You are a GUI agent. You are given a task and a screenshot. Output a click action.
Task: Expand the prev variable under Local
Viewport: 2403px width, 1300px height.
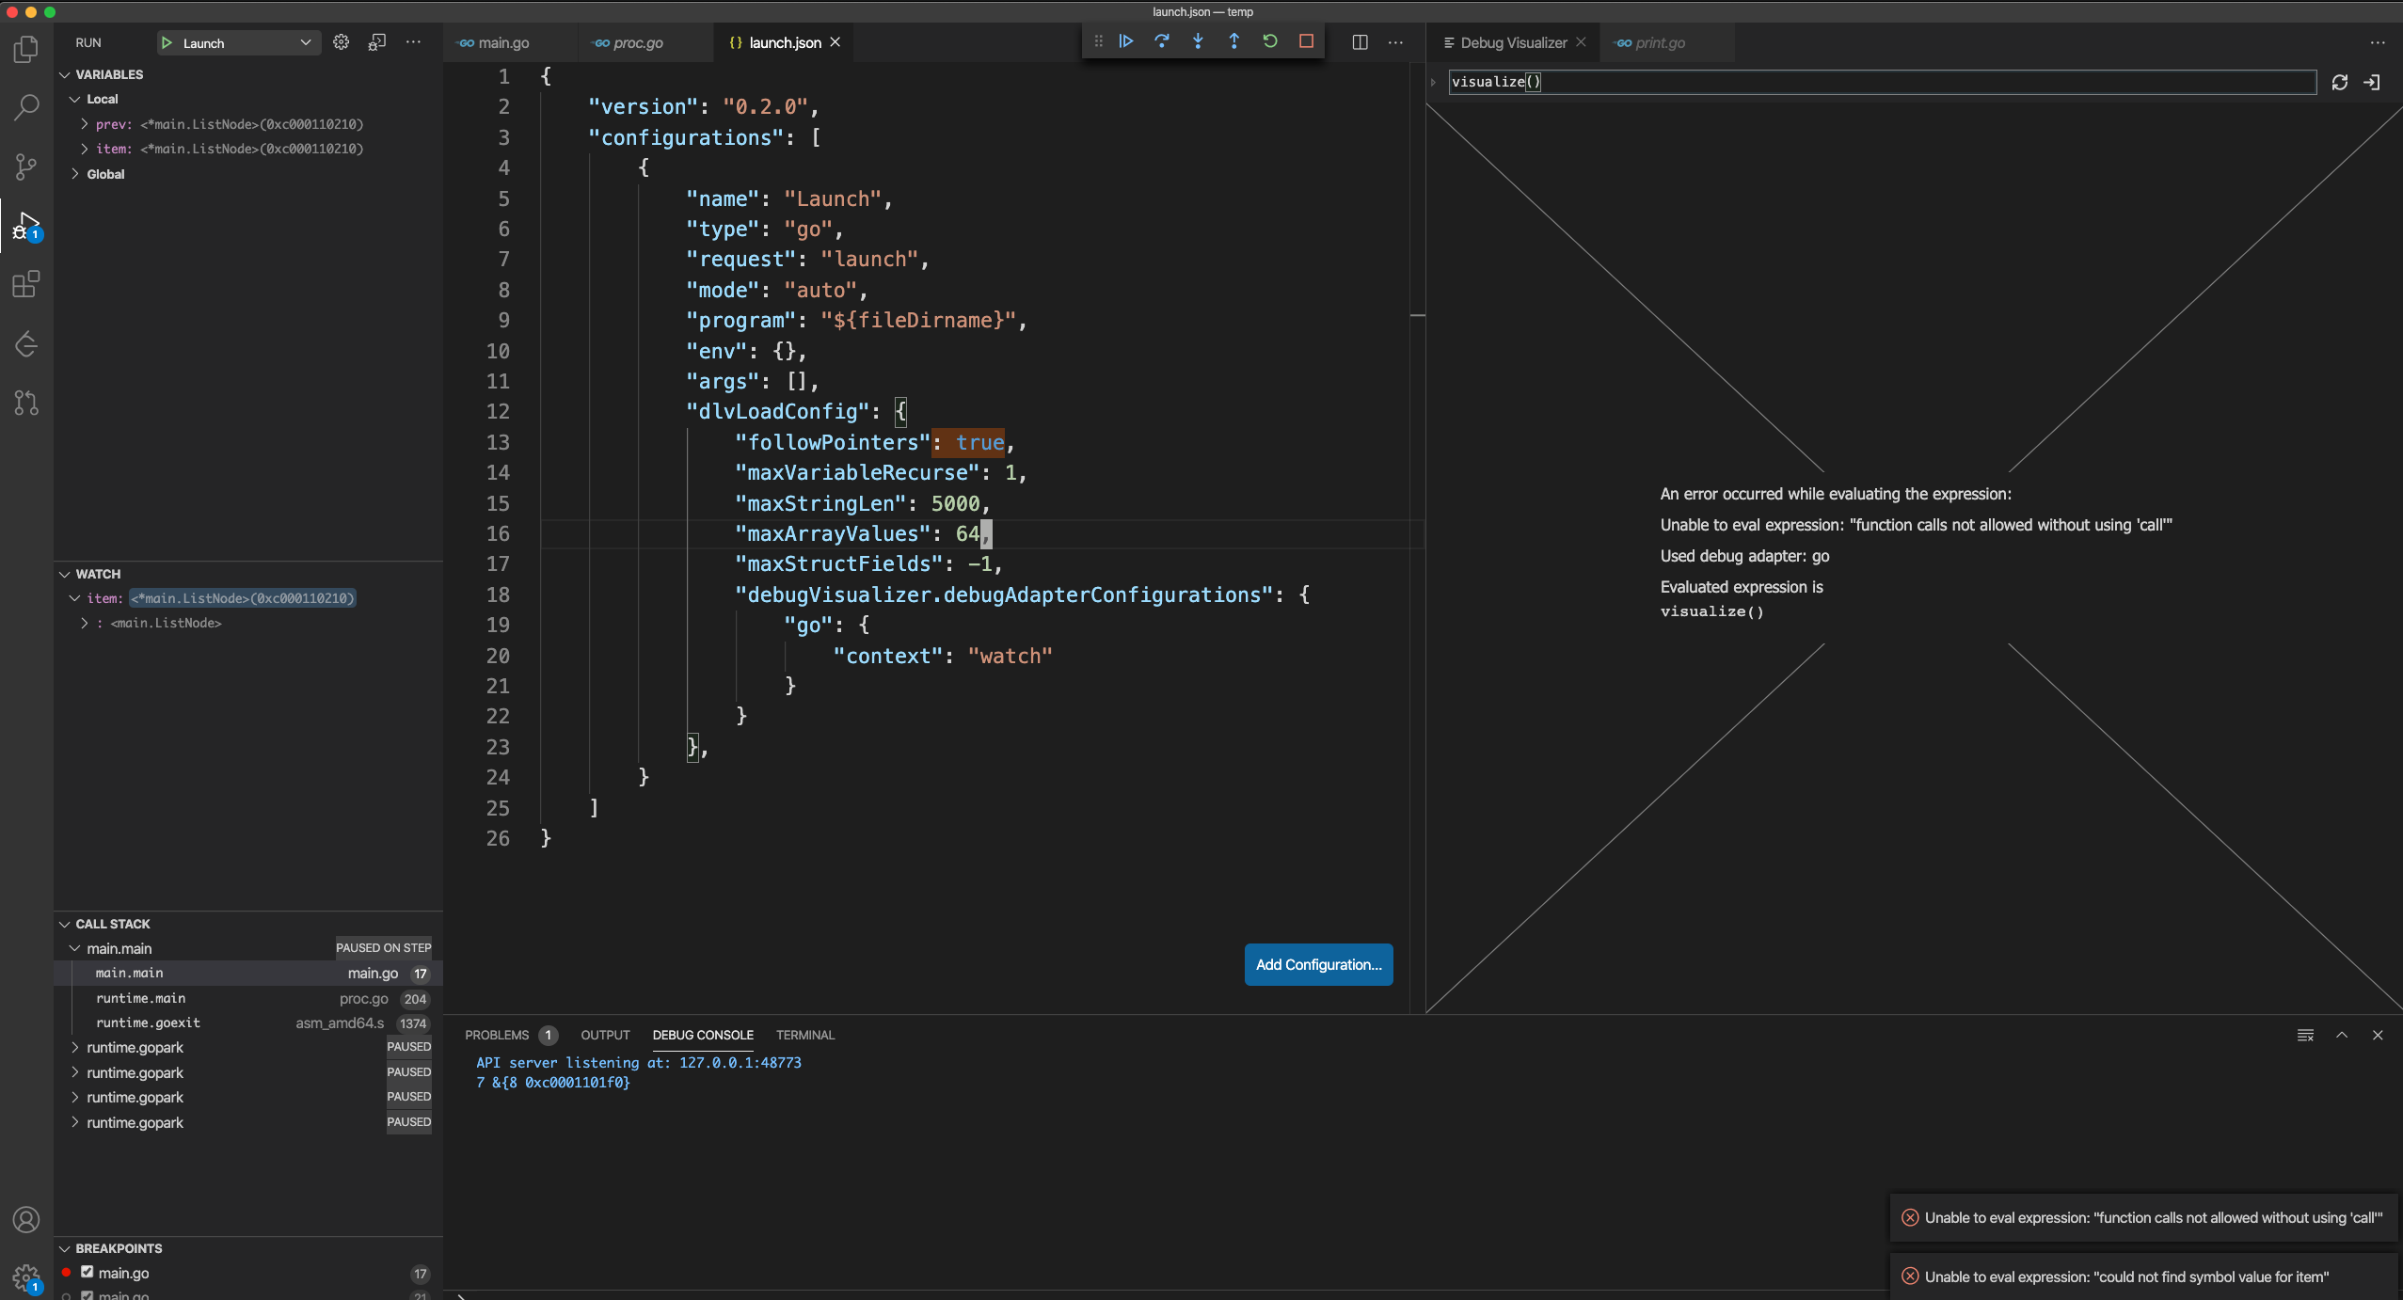[84, 123]
